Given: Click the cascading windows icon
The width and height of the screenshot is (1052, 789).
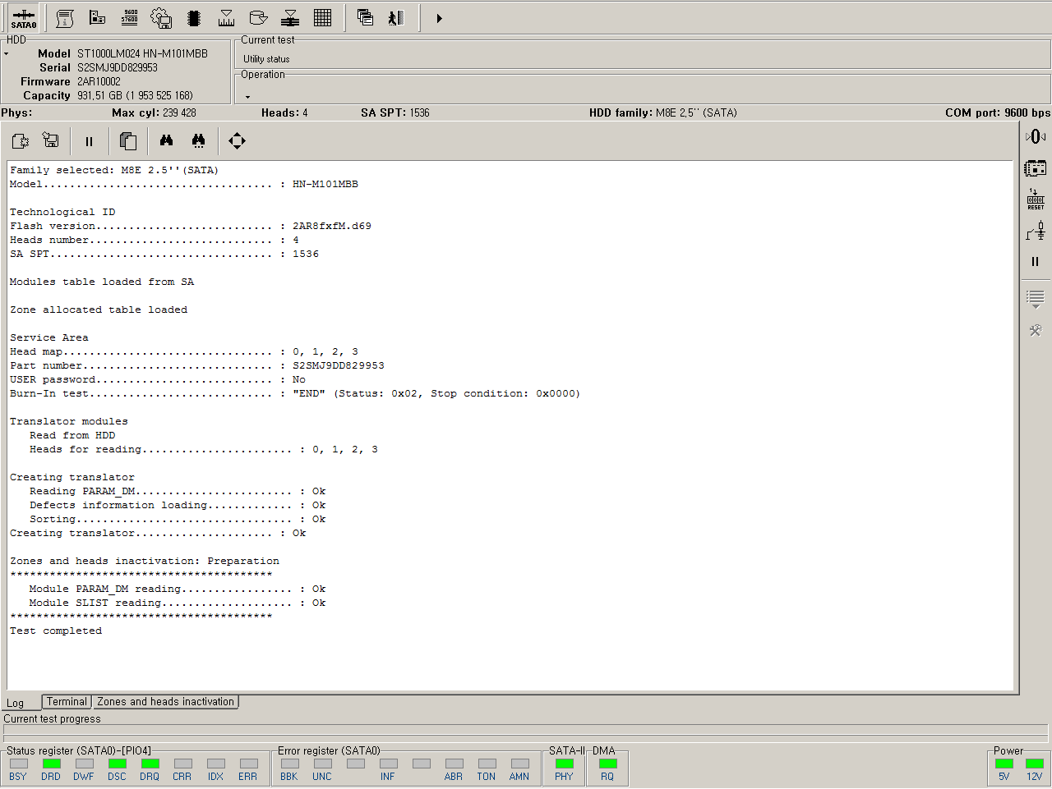Looking at the screenshot, I should pos(366,18).
